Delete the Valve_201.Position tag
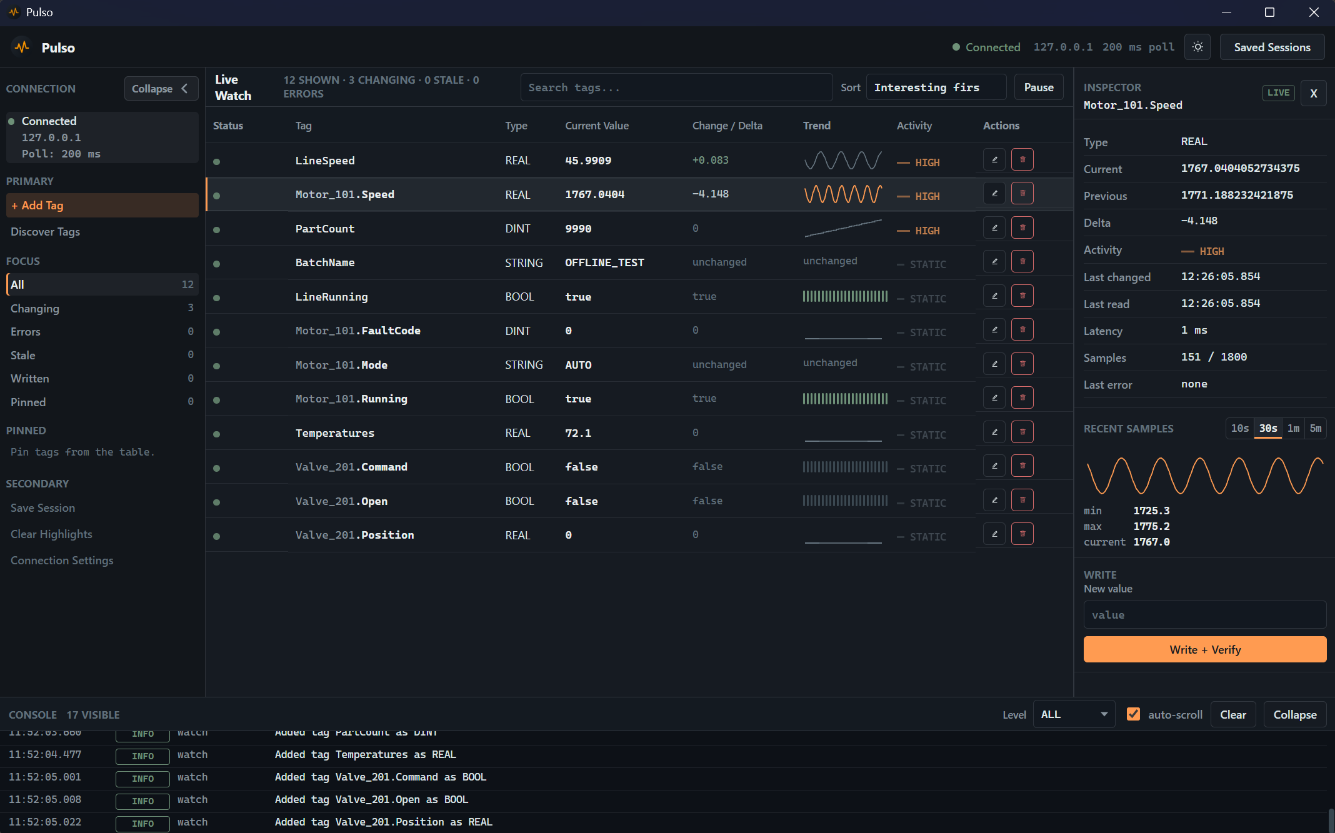The height and width of the screenshot is (833, 1335). 1022,534
